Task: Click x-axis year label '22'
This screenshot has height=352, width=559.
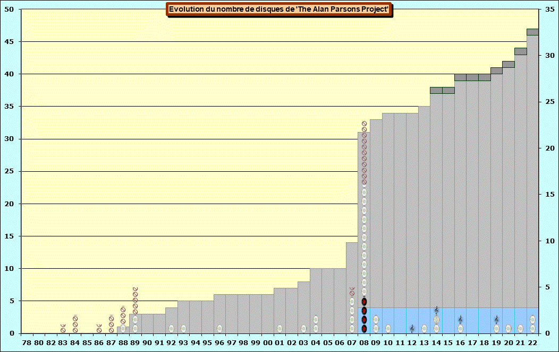Action: [x=532, y=343]
